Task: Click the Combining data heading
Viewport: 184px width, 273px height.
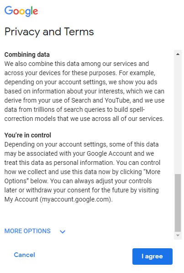Action: (x=27, y=55)
